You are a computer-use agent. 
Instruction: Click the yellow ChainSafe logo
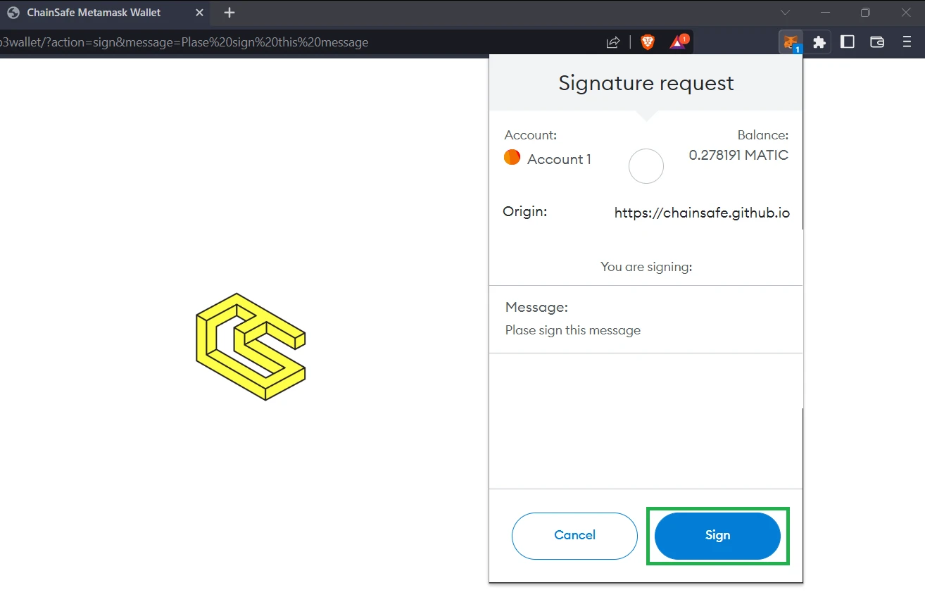[251, 346]
